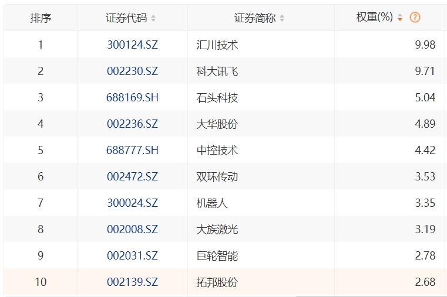Viewport: 447px width, 297px height.
Task: Click weight value 4.89
Action: pyautogui.click(x=425, y=124)
